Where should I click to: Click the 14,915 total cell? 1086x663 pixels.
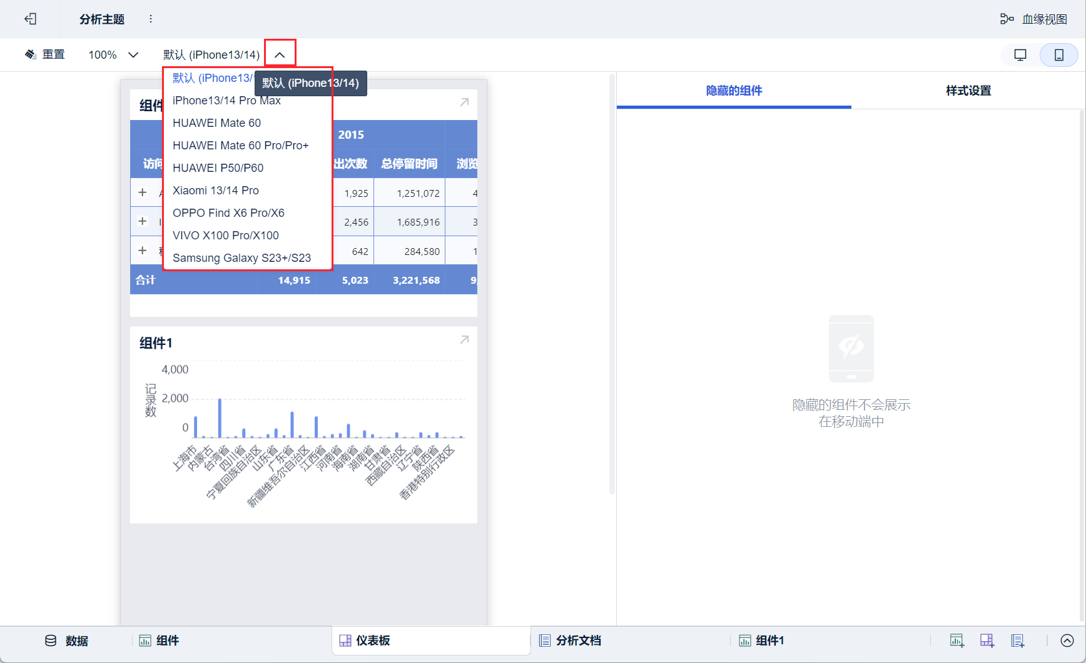coord(287,280)
